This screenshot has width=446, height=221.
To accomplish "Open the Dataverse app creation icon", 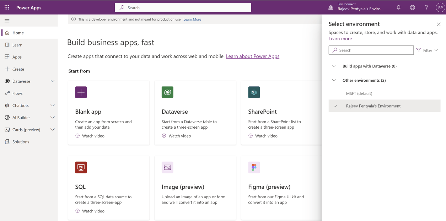I will (x=167, y=92).
